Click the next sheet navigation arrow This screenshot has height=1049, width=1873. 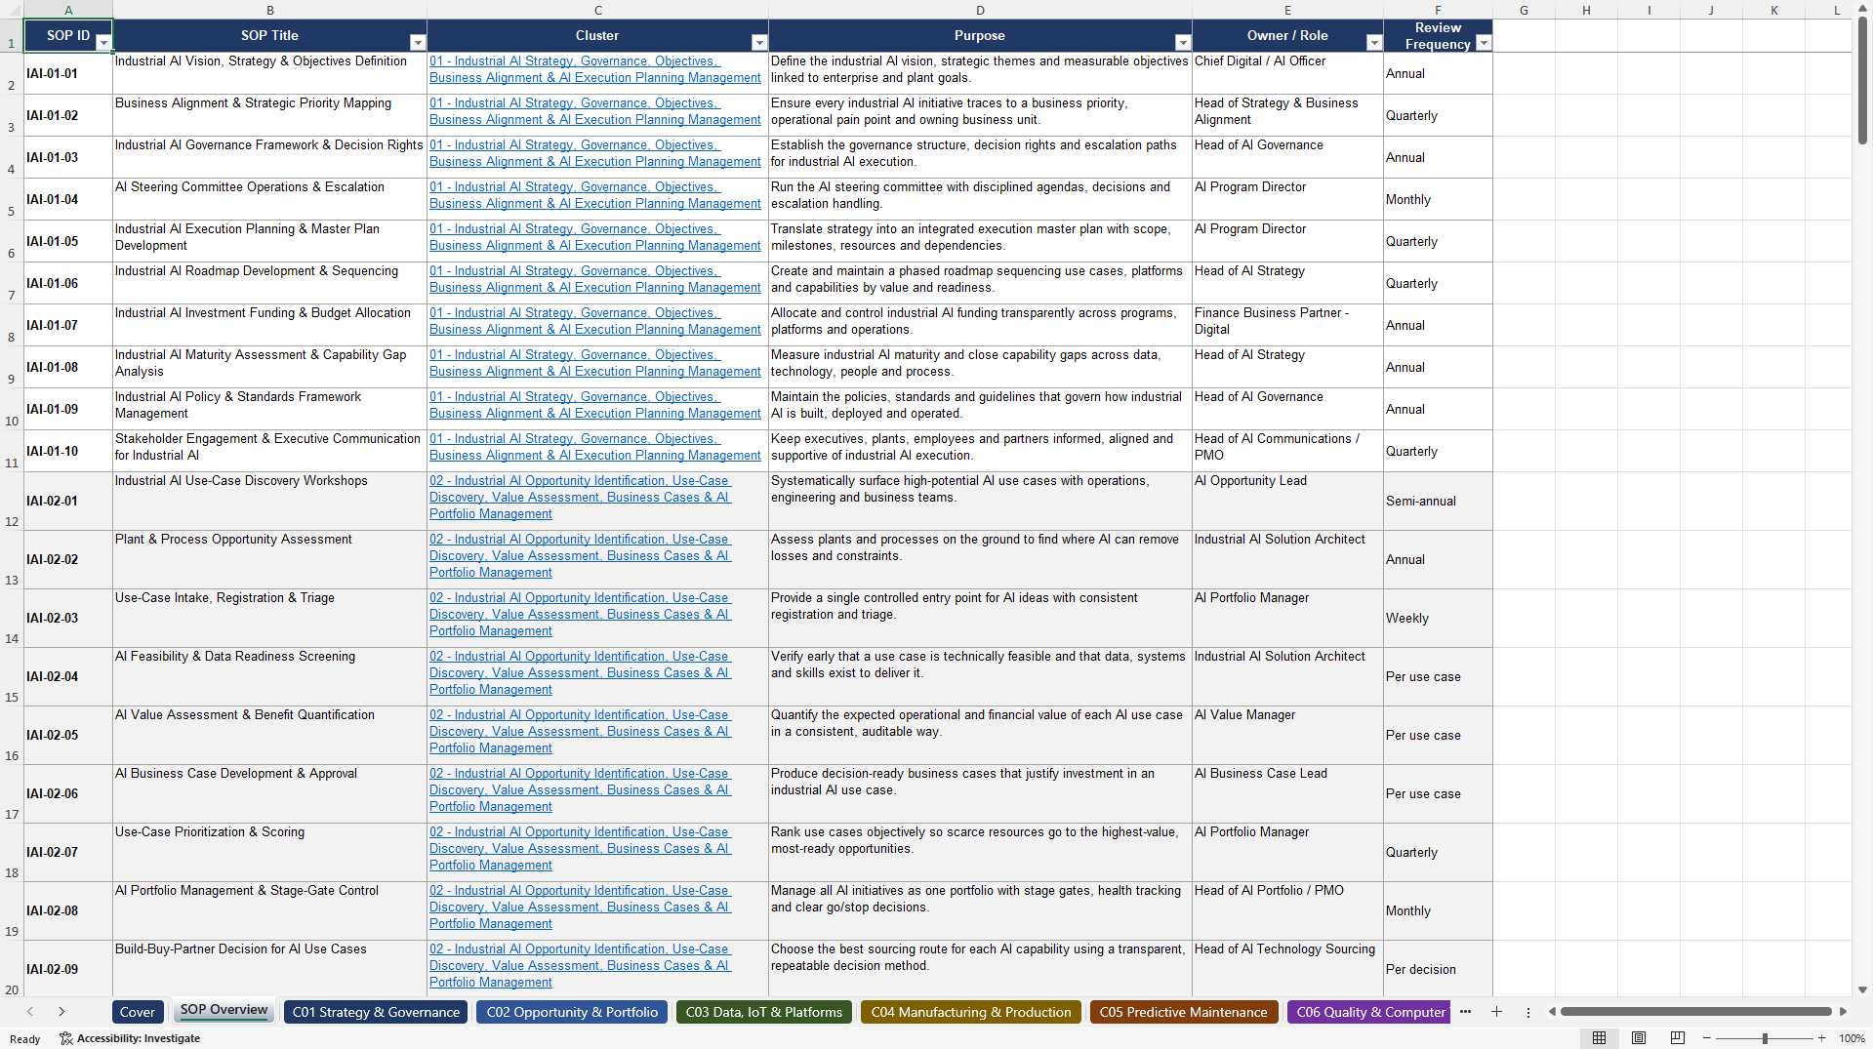pos(61,1012)
